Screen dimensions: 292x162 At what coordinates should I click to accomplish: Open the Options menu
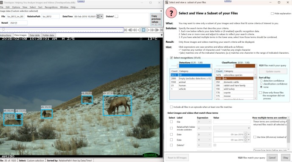[16, 7]
